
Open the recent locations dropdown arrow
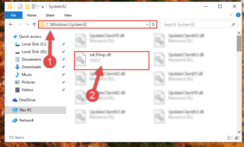pyautogui.click(x=28, y=24)
